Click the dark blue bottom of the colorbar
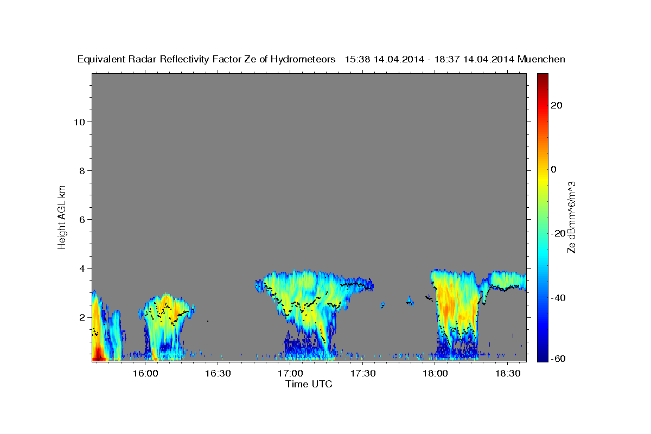The width and height of the screenshot is (651, 434). click(x=542, y=356)
